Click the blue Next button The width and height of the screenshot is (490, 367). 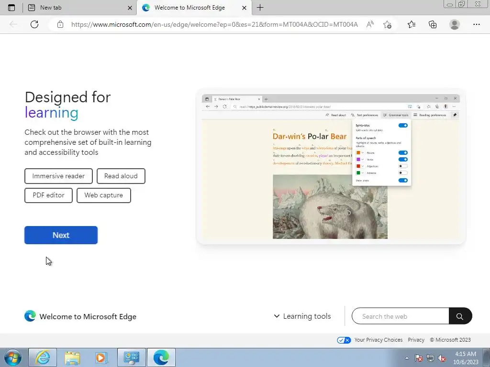click(x=61, y=235)
